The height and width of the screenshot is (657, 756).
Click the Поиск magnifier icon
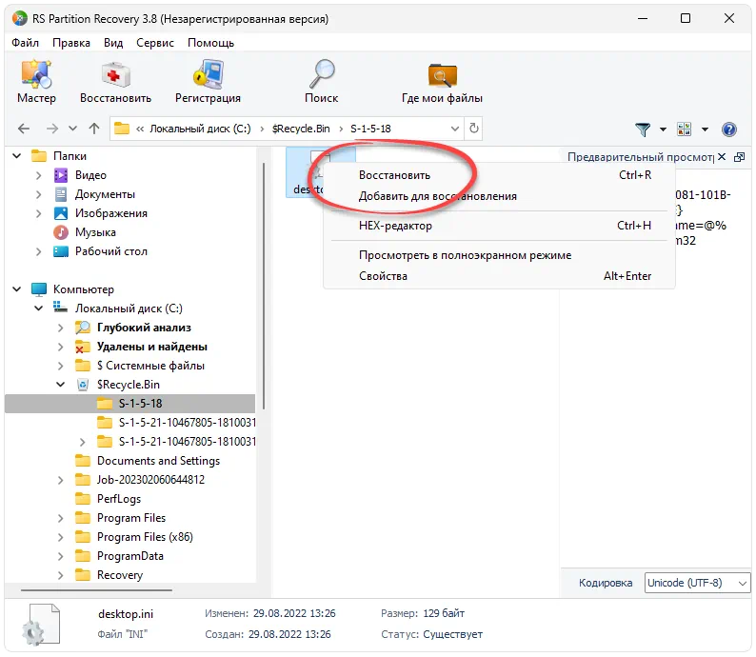click(322, 76)
